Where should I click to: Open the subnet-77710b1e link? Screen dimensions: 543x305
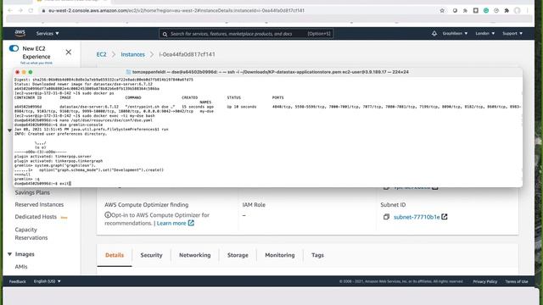tap(417, 217)
